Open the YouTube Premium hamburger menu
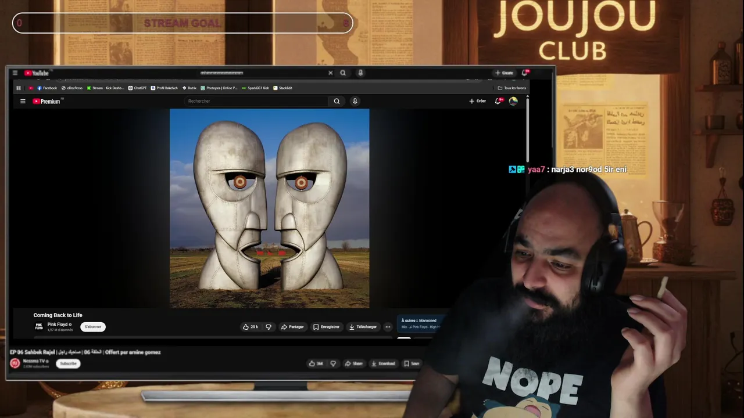The image size is (744, 418). click(x=23, y=101)
